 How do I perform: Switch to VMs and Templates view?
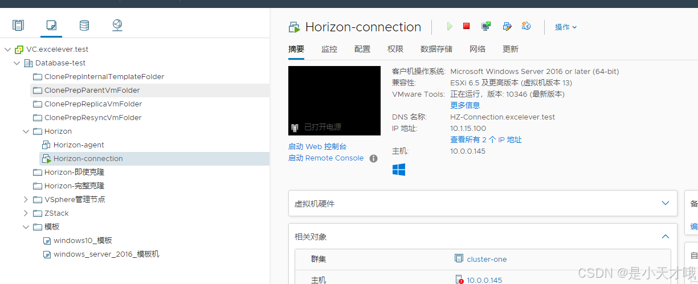(51, 25)
